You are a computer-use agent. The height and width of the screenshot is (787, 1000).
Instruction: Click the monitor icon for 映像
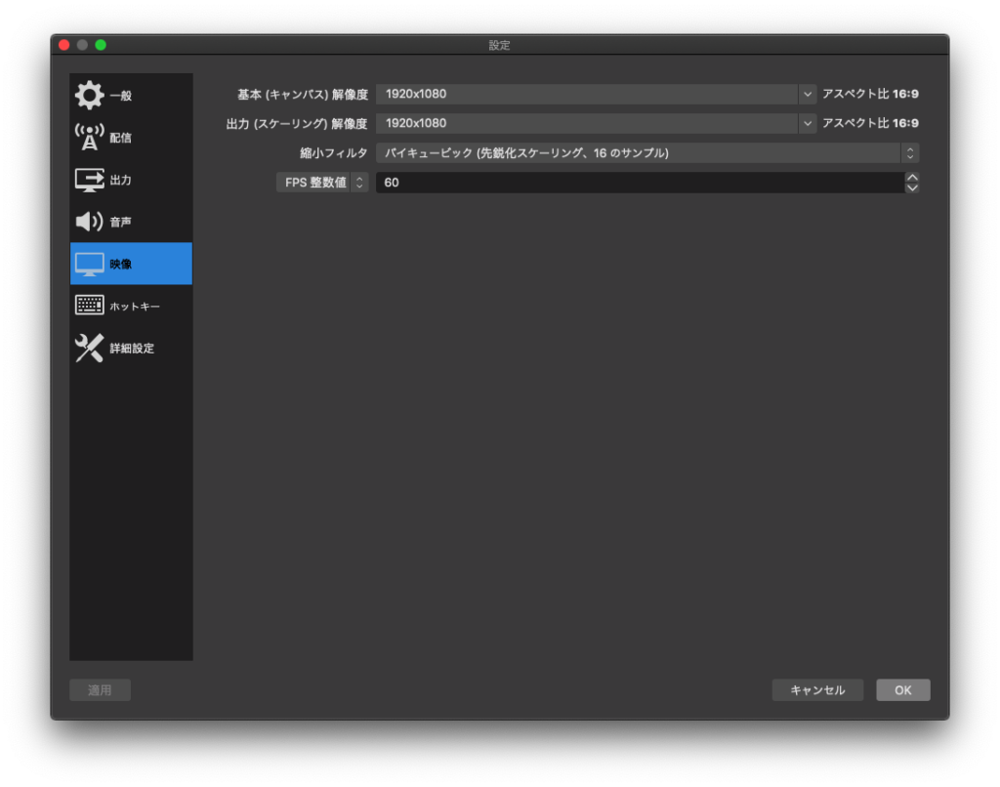pos(89,264)
